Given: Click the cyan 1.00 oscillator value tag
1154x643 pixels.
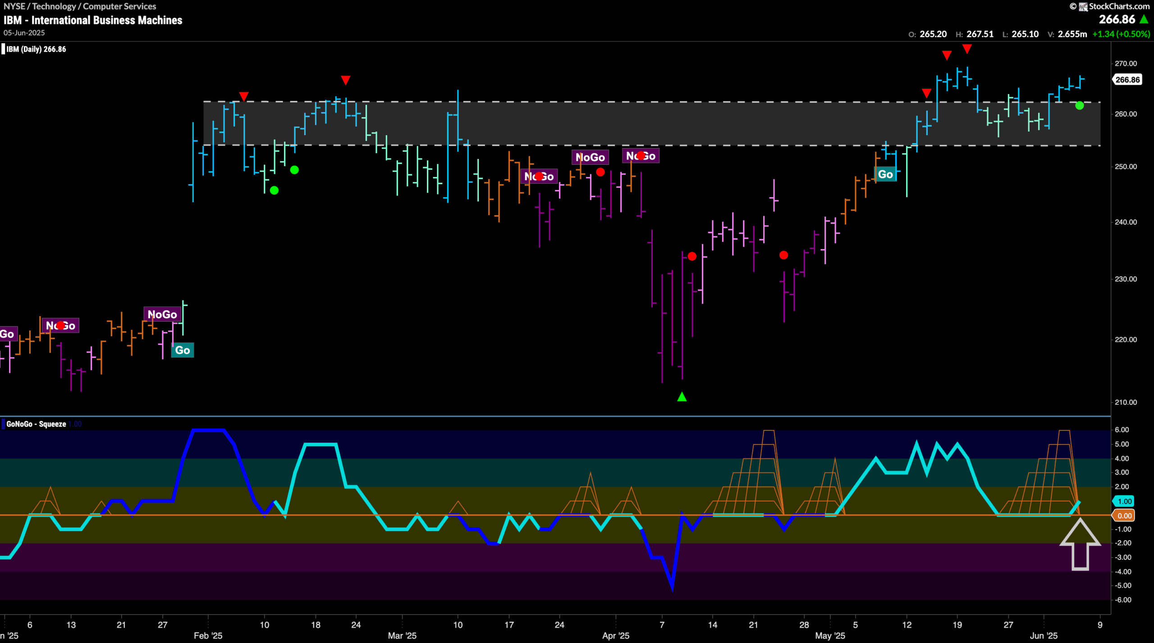Looking at the screenshot, I should tap(1124, 501).
